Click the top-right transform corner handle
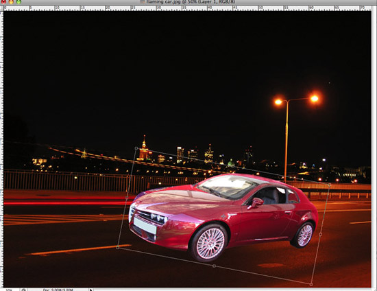 click(x=330, y=185)
